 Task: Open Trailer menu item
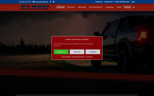coord(119,7)
